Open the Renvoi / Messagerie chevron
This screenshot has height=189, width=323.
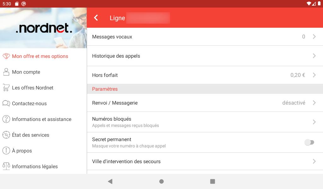[x=314, y=103]
